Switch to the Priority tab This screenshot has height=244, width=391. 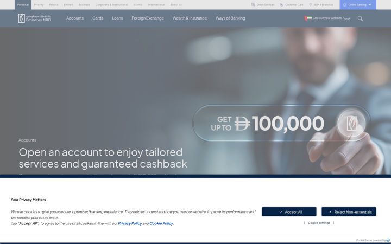point(39,5)
